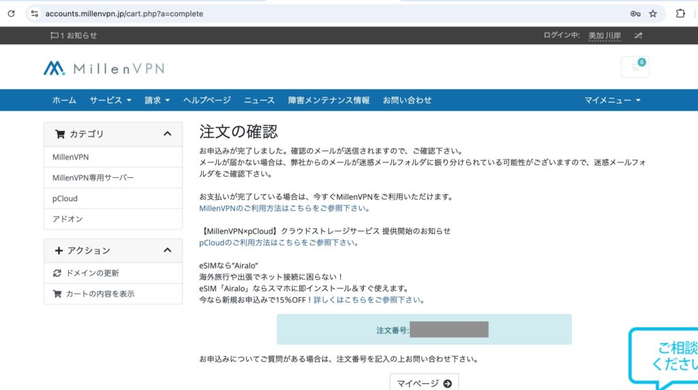This screenshot has width=698, height=390.
Task: Open 障害メンテナンス情報 menu item
Action: coord(329,100)
